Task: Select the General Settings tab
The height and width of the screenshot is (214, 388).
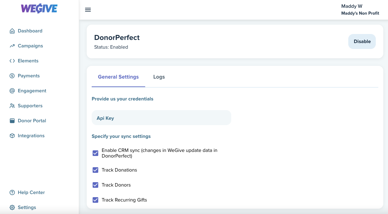Action: [x=118, y=77]
